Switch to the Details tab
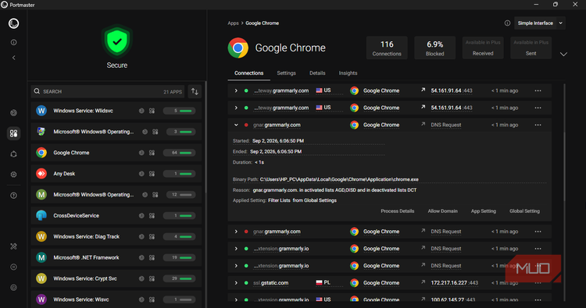This screenshot has width=586, height=308. click(x=317, y=73)
